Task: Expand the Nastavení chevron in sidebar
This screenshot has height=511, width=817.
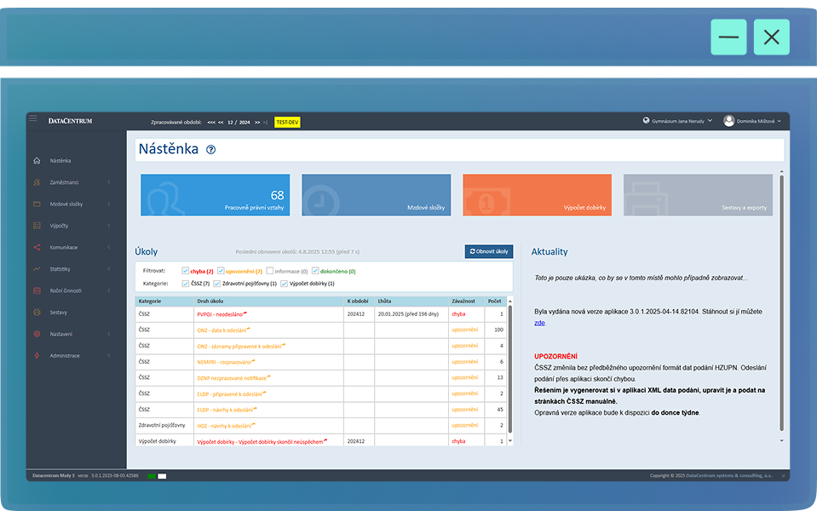Action: coord(109,334)
